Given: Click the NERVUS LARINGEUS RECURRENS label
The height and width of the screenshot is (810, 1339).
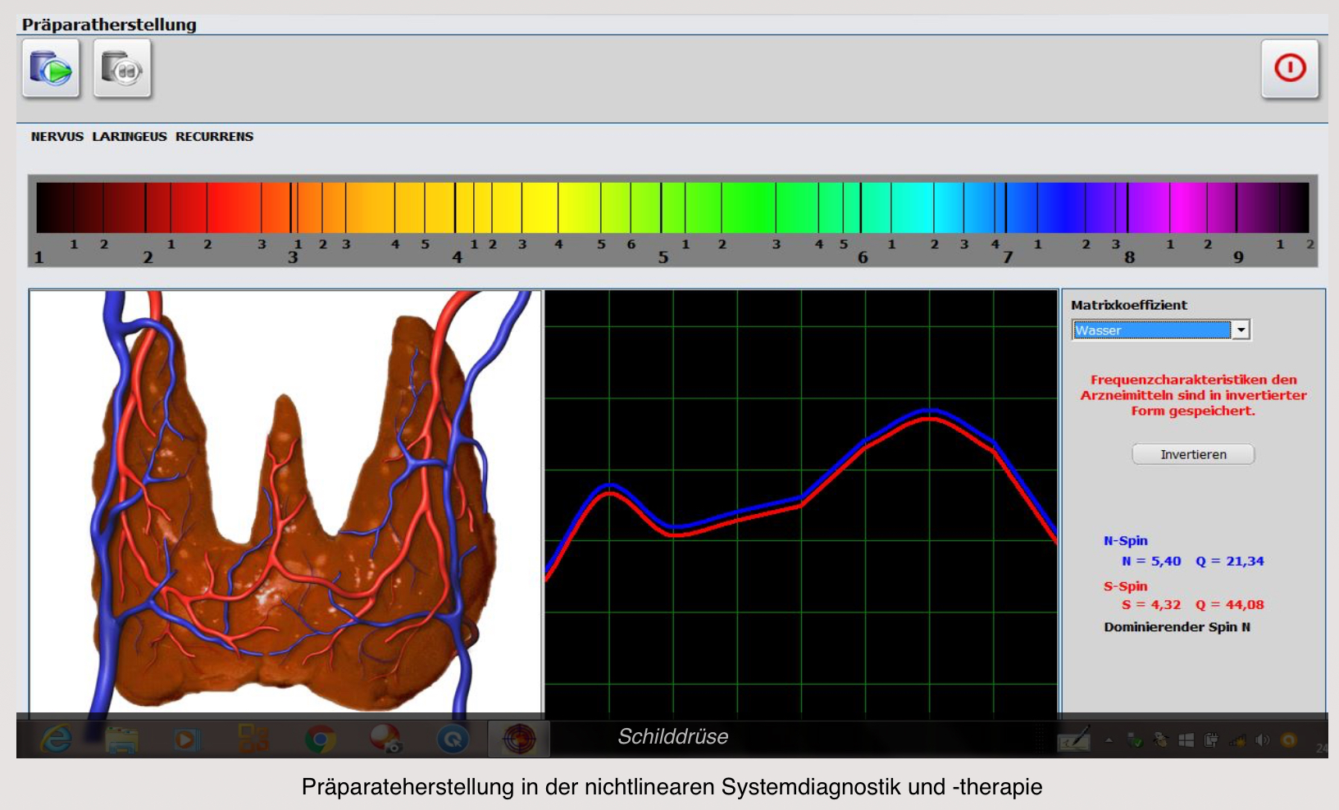Looking at the screenshot, I should (142, 137).
